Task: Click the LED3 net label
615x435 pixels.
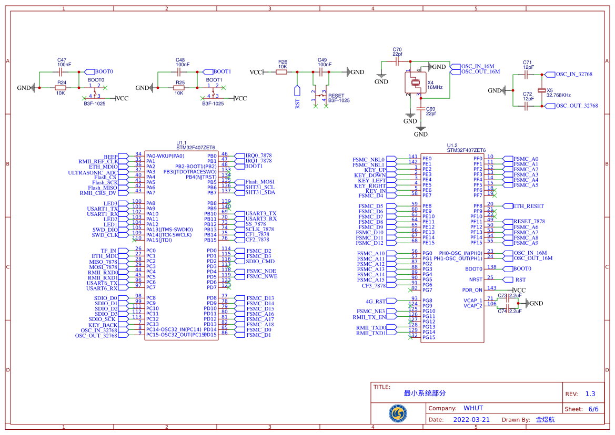Action: click(x=110, y=204)
